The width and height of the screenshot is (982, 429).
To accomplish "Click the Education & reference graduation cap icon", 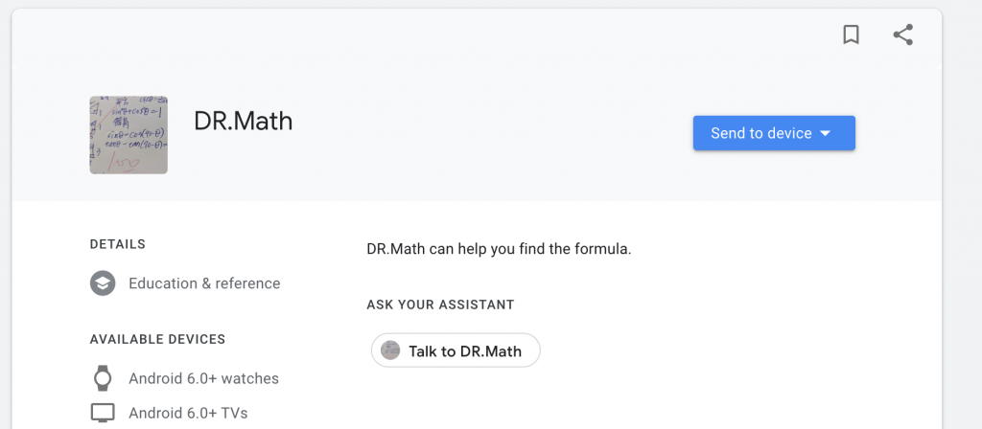I will [103, 283].
